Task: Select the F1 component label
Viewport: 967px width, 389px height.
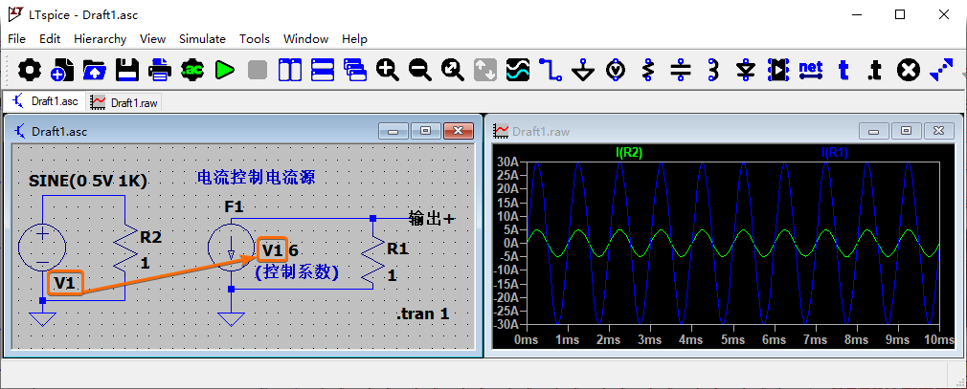Action: [x=234, y=207]
